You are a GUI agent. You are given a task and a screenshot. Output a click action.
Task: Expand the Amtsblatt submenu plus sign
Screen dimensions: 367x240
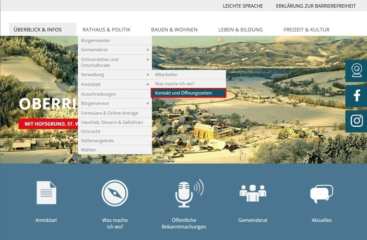147,84
